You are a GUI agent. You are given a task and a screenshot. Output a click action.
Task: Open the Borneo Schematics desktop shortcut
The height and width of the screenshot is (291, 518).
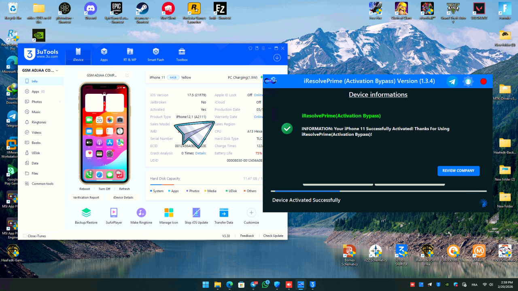point(349,255)
